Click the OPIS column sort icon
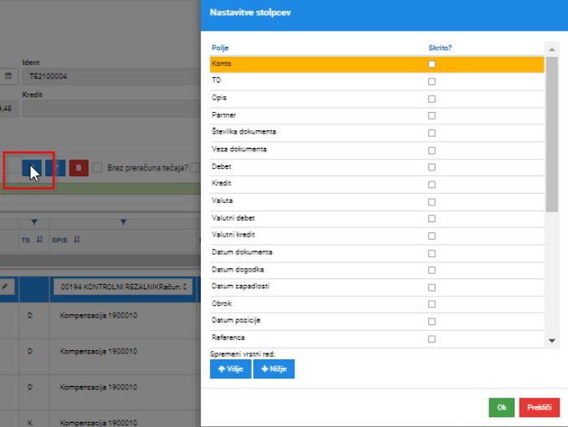Viewport: 568px width, 427px height. [x=77, y=240]
